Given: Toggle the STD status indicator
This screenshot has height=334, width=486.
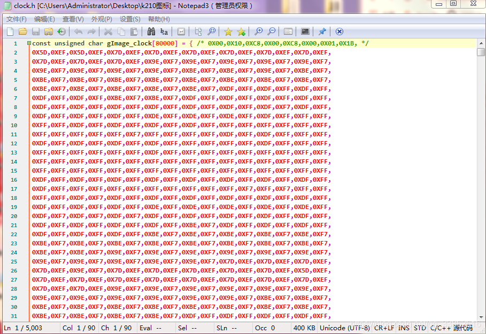Looking at the screenshot, I should (x=420, y=328).
